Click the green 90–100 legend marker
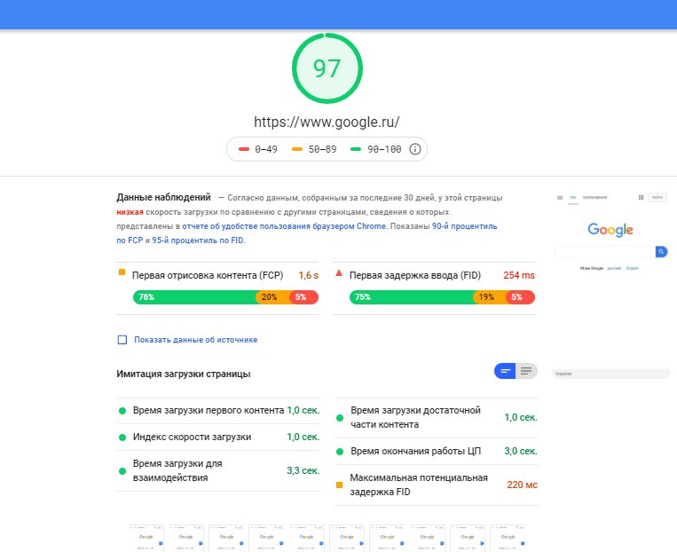The height and width of the screenshot is (552, 677). coord(356,149)
